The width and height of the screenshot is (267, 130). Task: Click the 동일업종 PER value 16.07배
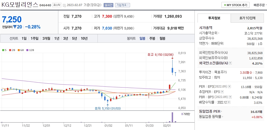256,112
